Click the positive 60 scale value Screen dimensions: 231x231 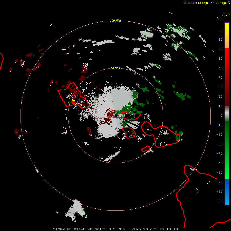pos(220,58)
